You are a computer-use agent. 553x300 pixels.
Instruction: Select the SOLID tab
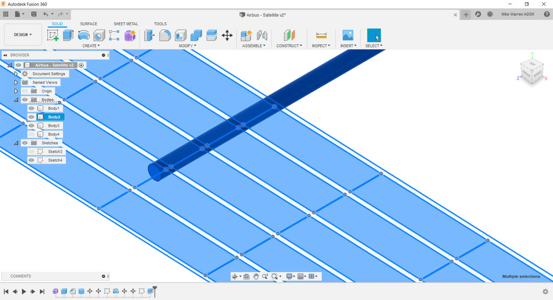point(57,24)
